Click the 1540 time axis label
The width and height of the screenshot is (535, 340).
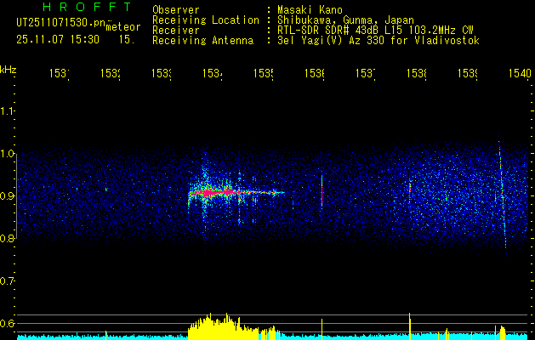(520, 73)
